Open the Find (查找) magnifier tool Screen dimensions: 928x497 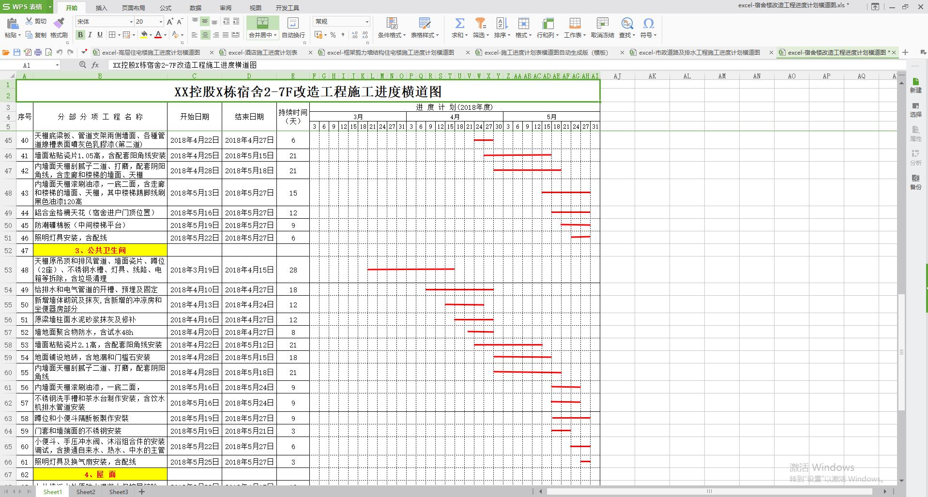point(627,23)
